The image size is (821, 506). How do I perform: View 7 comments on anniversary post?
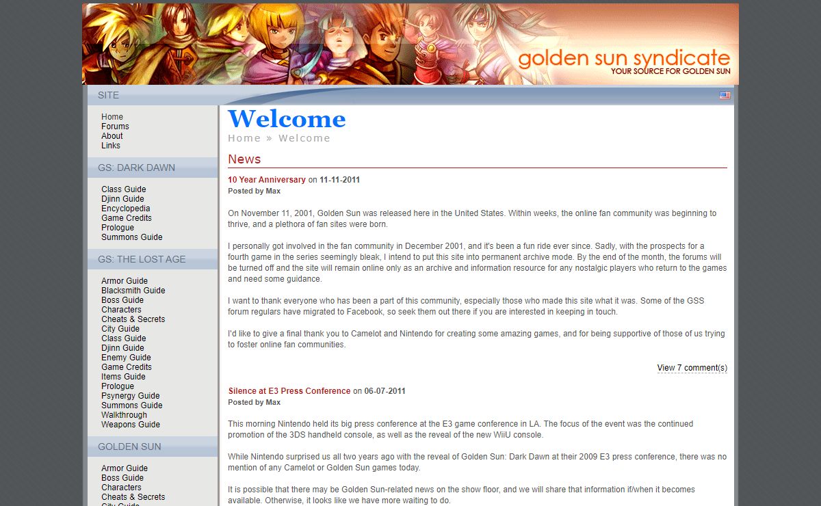pos(692,368)
